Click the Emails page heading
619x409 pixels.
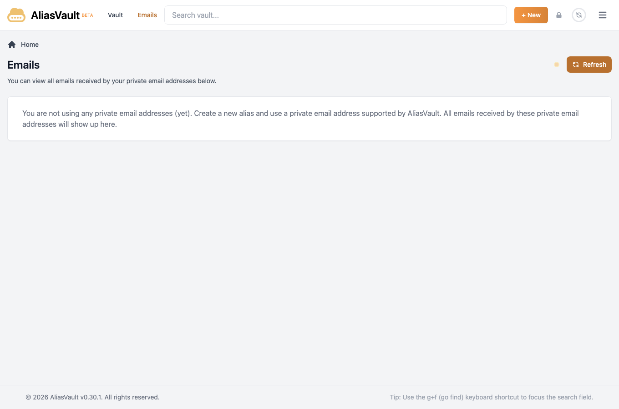[24, 65]
